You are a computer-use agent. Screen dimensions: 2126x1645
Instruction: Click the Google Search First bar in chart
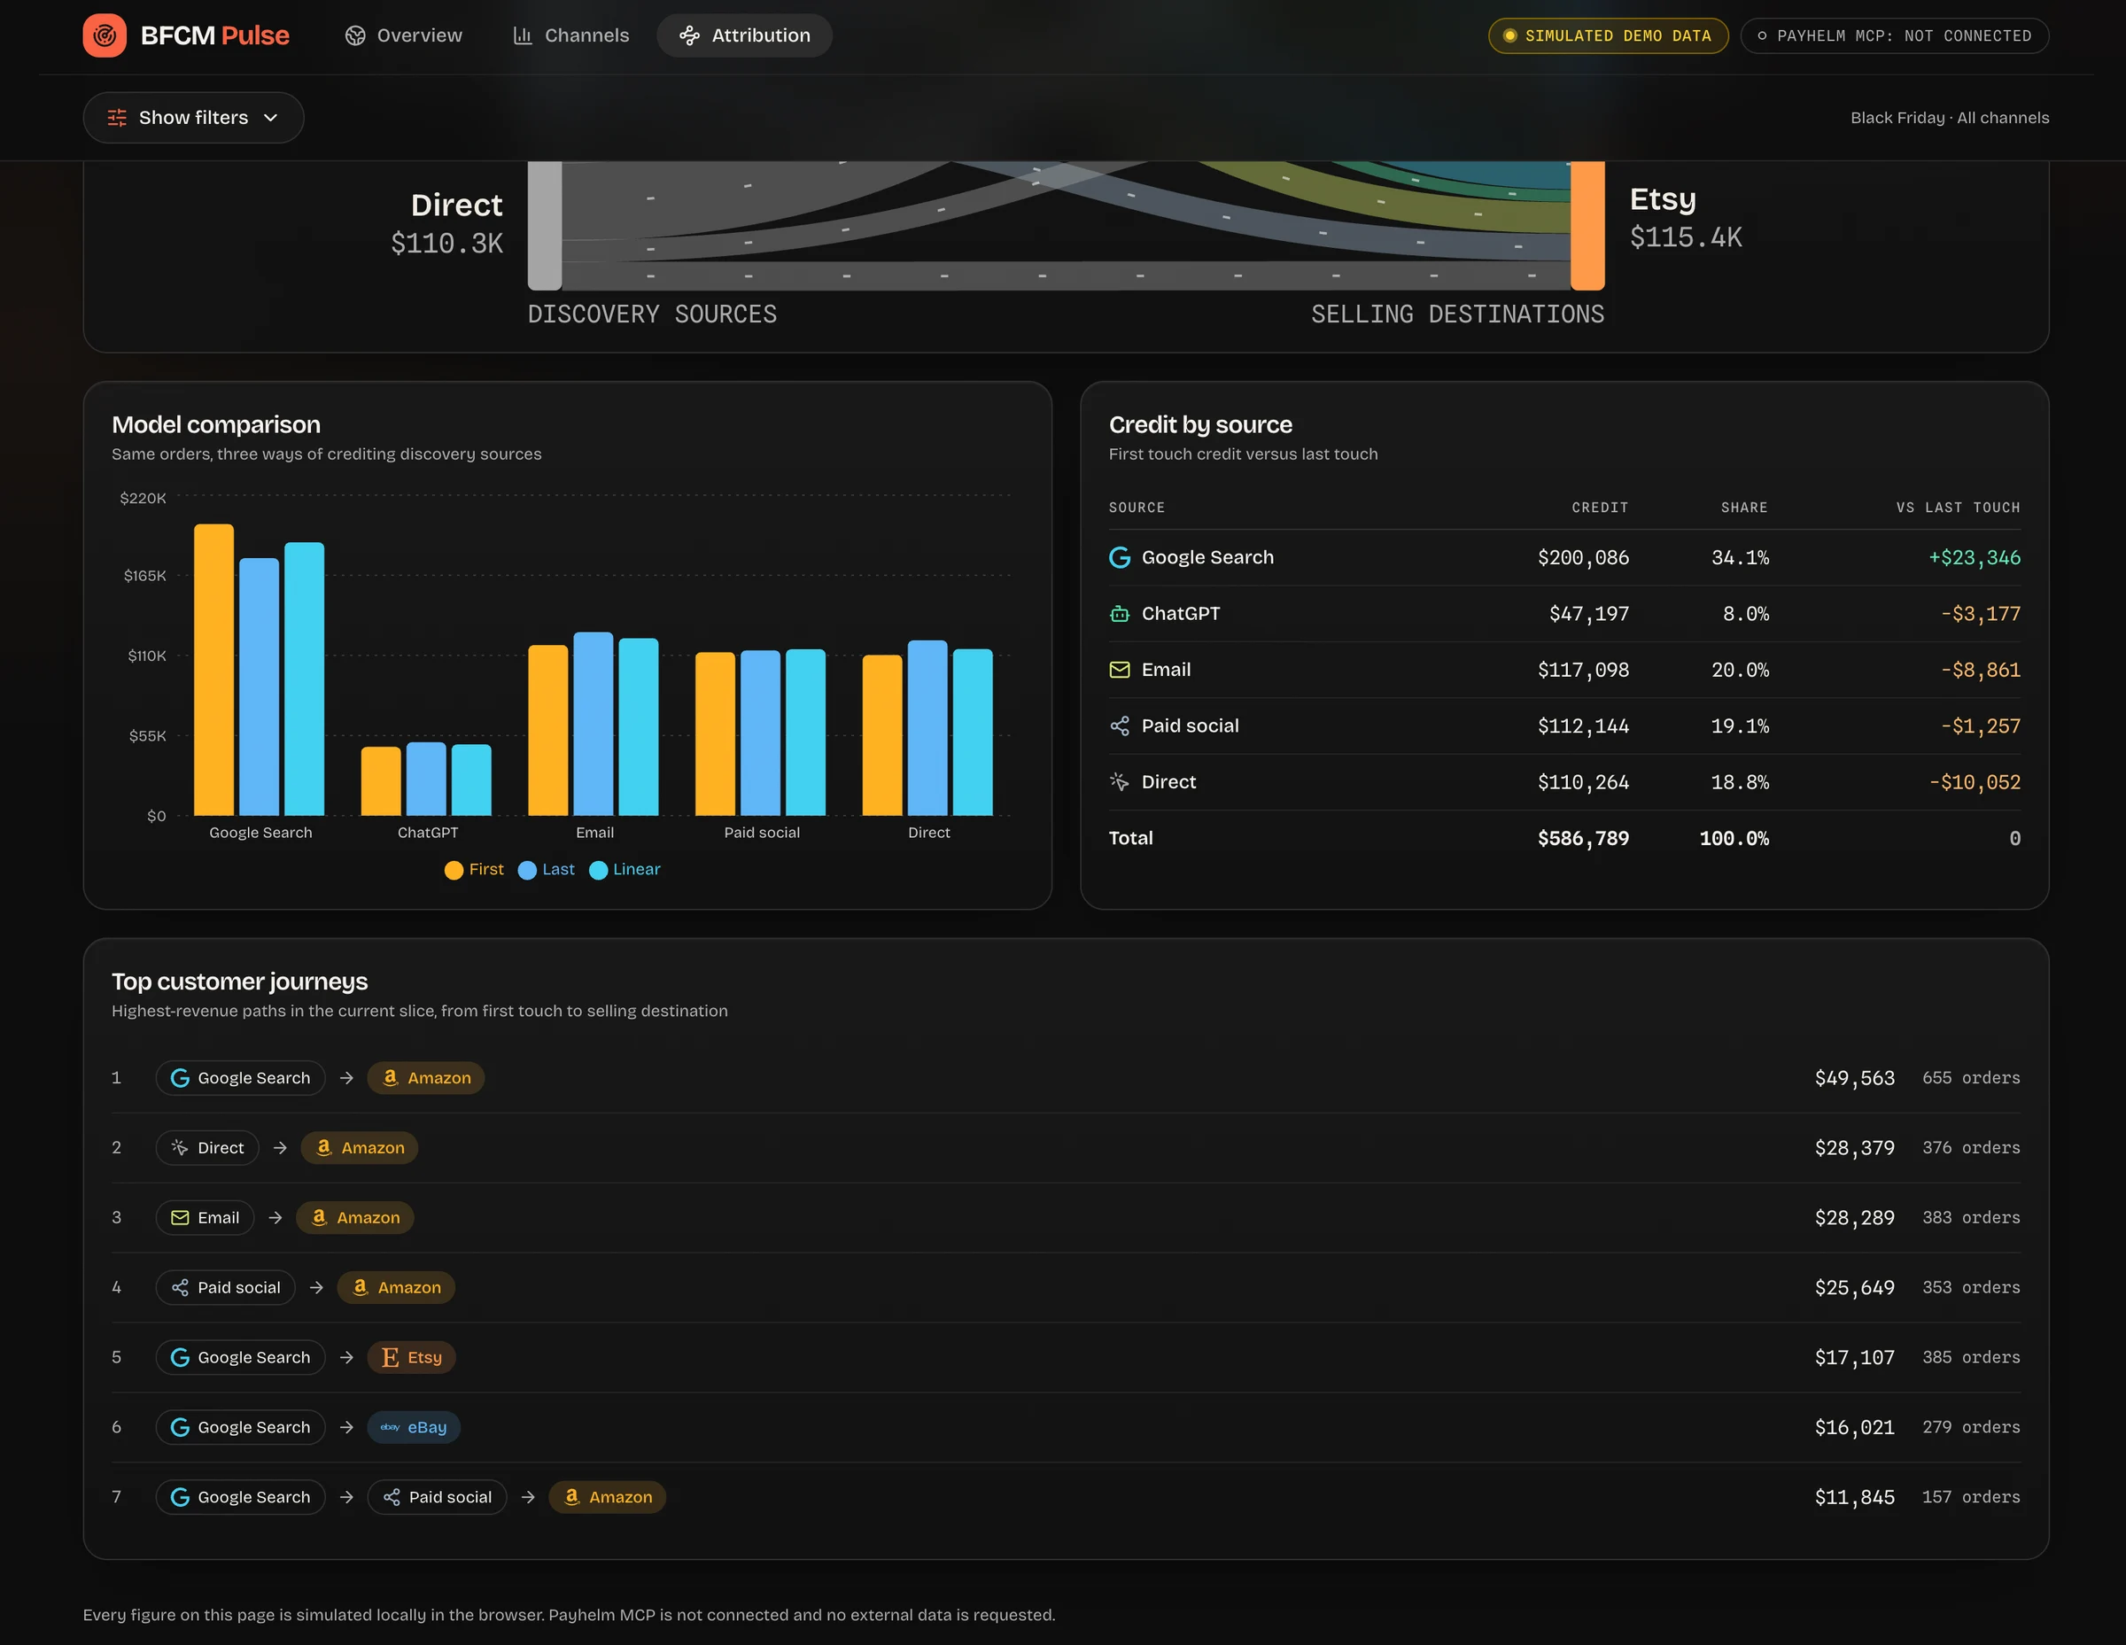[x=214, y=670]
